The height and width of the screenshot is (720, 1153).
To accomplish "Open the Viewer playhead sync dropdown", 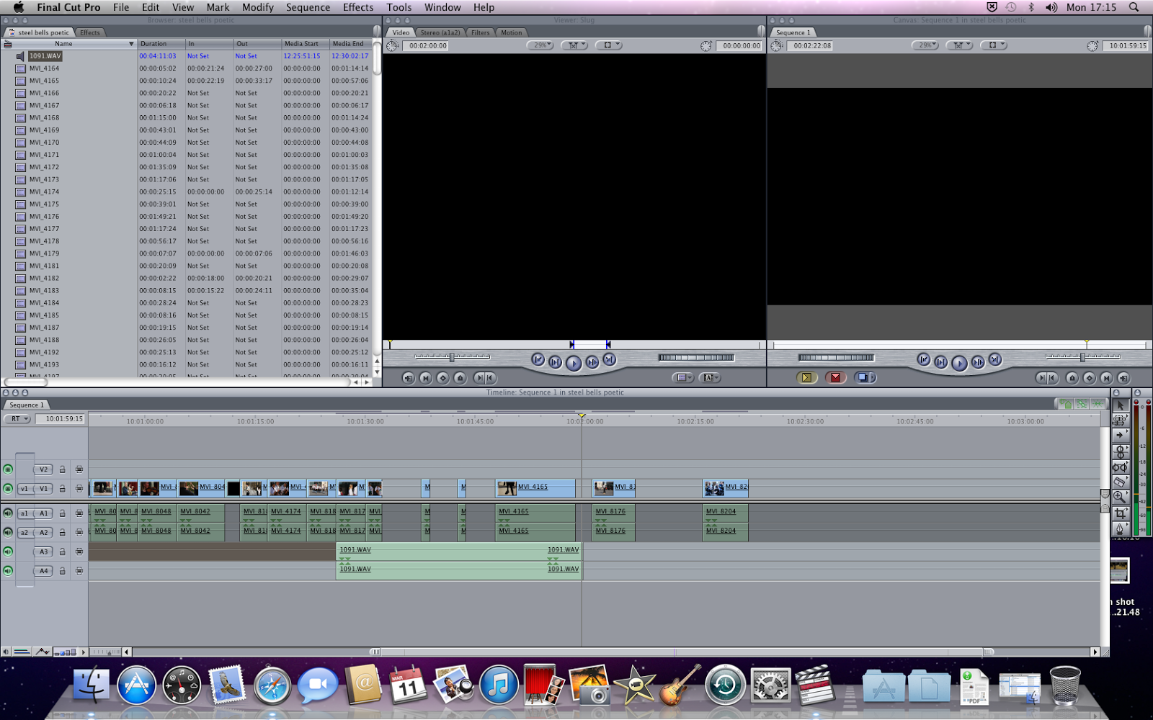I will [x=574, y=45].
